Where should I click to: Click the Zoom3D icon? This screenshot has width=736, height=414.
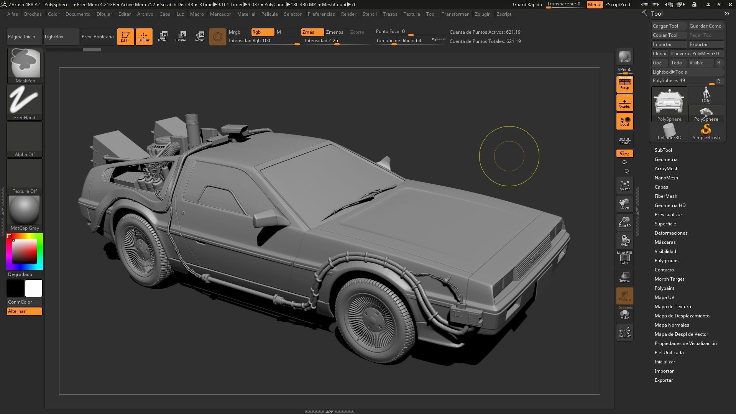tap(625, 222)
